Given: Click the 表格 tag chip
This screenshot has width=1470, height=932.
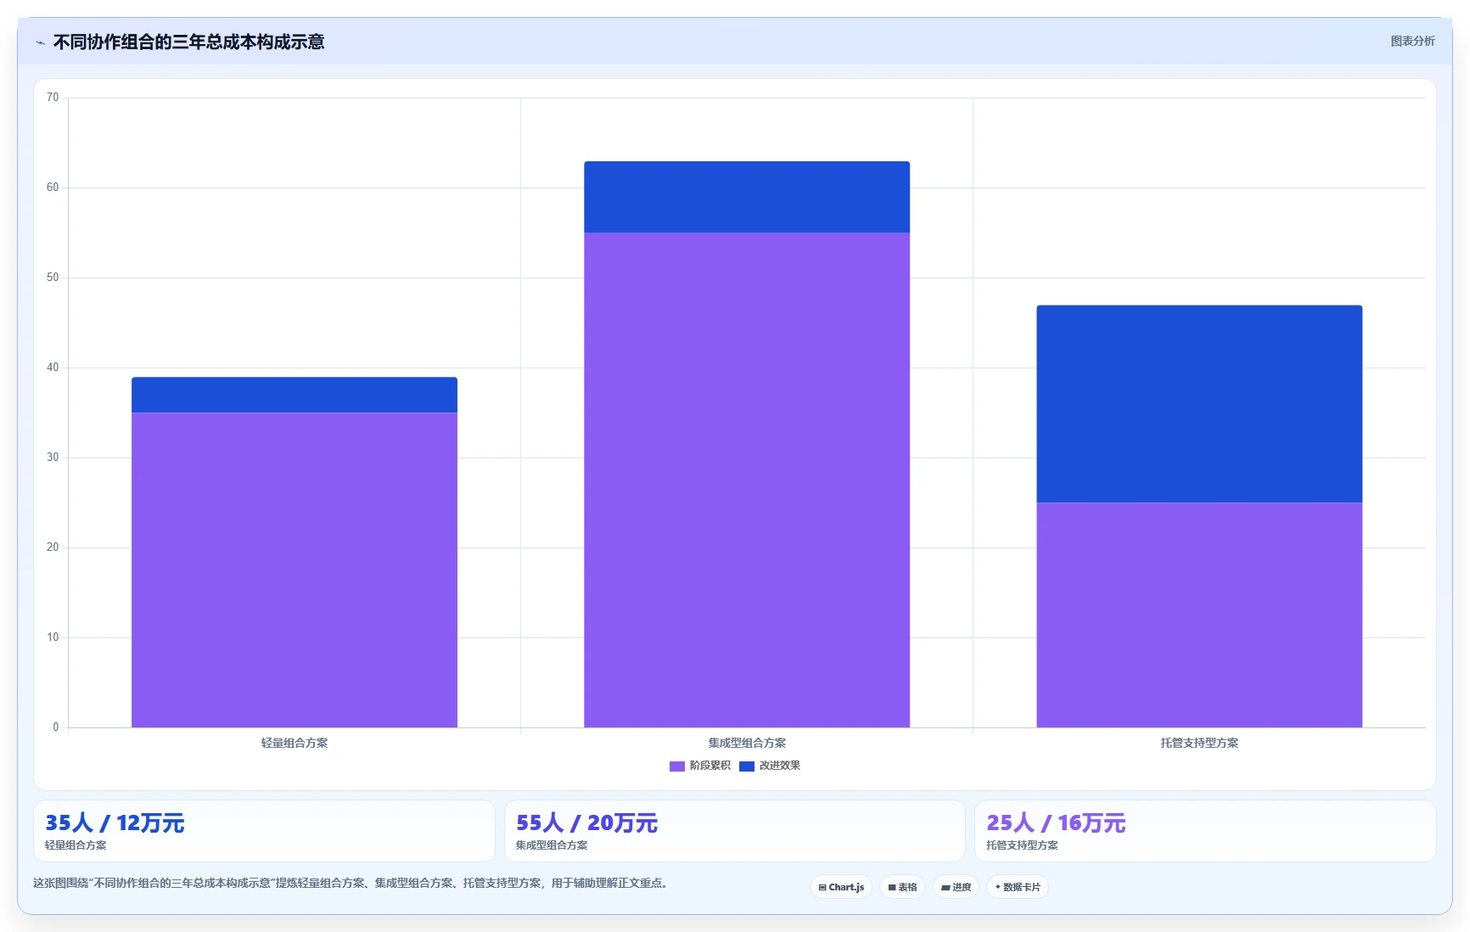Looking at the screenshot, I should [x=902, y=887].
